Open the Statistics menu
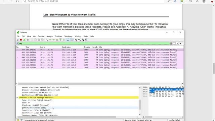Image resolution: width=215 pixels, height=121 pixels. (x=58, y=36)
